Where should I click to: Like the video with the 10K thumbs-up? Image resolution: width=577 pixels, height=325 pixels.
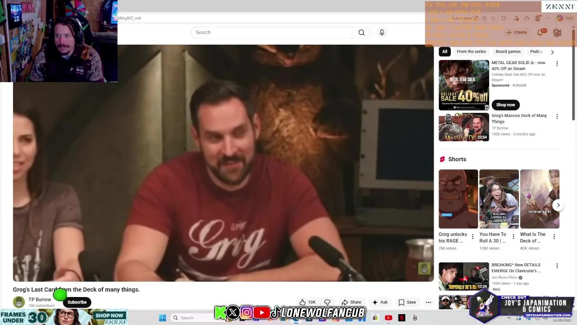[307, 302]
